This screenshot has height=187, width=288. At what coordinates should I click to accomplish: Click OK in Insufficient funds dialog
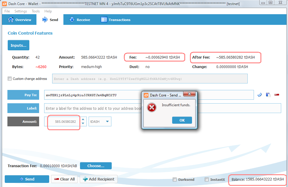[x=182, y=120]
